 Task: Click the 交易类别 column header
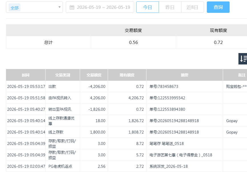(x=63, y=75)
